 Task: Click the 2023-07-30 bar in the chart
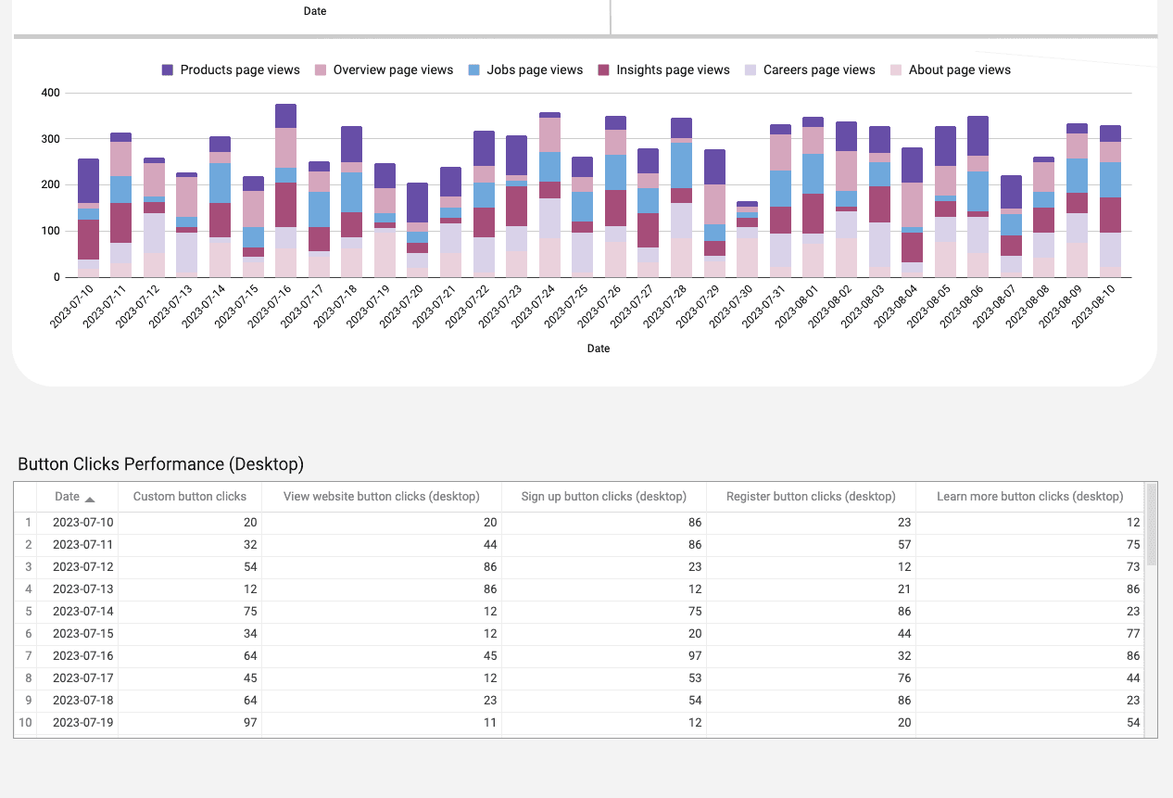click(747, 239)
